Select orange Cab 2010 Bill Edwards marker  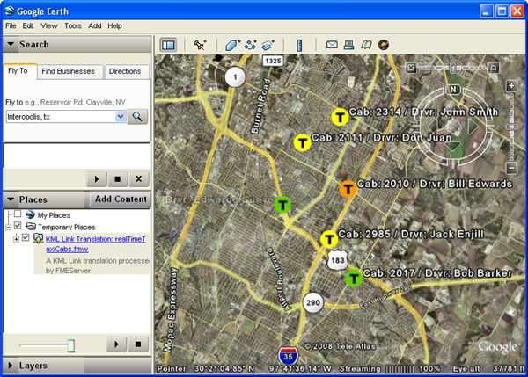tap(348, 189)
